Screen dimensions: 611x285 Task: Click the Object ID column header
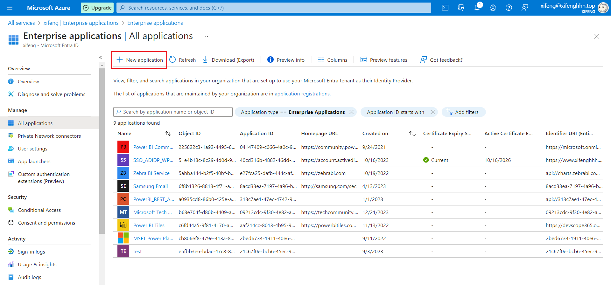point(190,134)
